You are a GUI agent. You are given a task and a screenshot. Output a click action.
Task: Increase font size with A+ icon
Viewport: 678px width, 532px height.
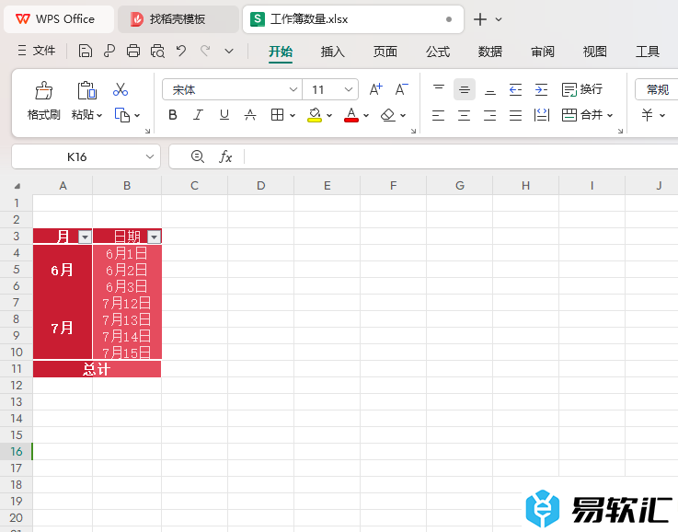375,89
